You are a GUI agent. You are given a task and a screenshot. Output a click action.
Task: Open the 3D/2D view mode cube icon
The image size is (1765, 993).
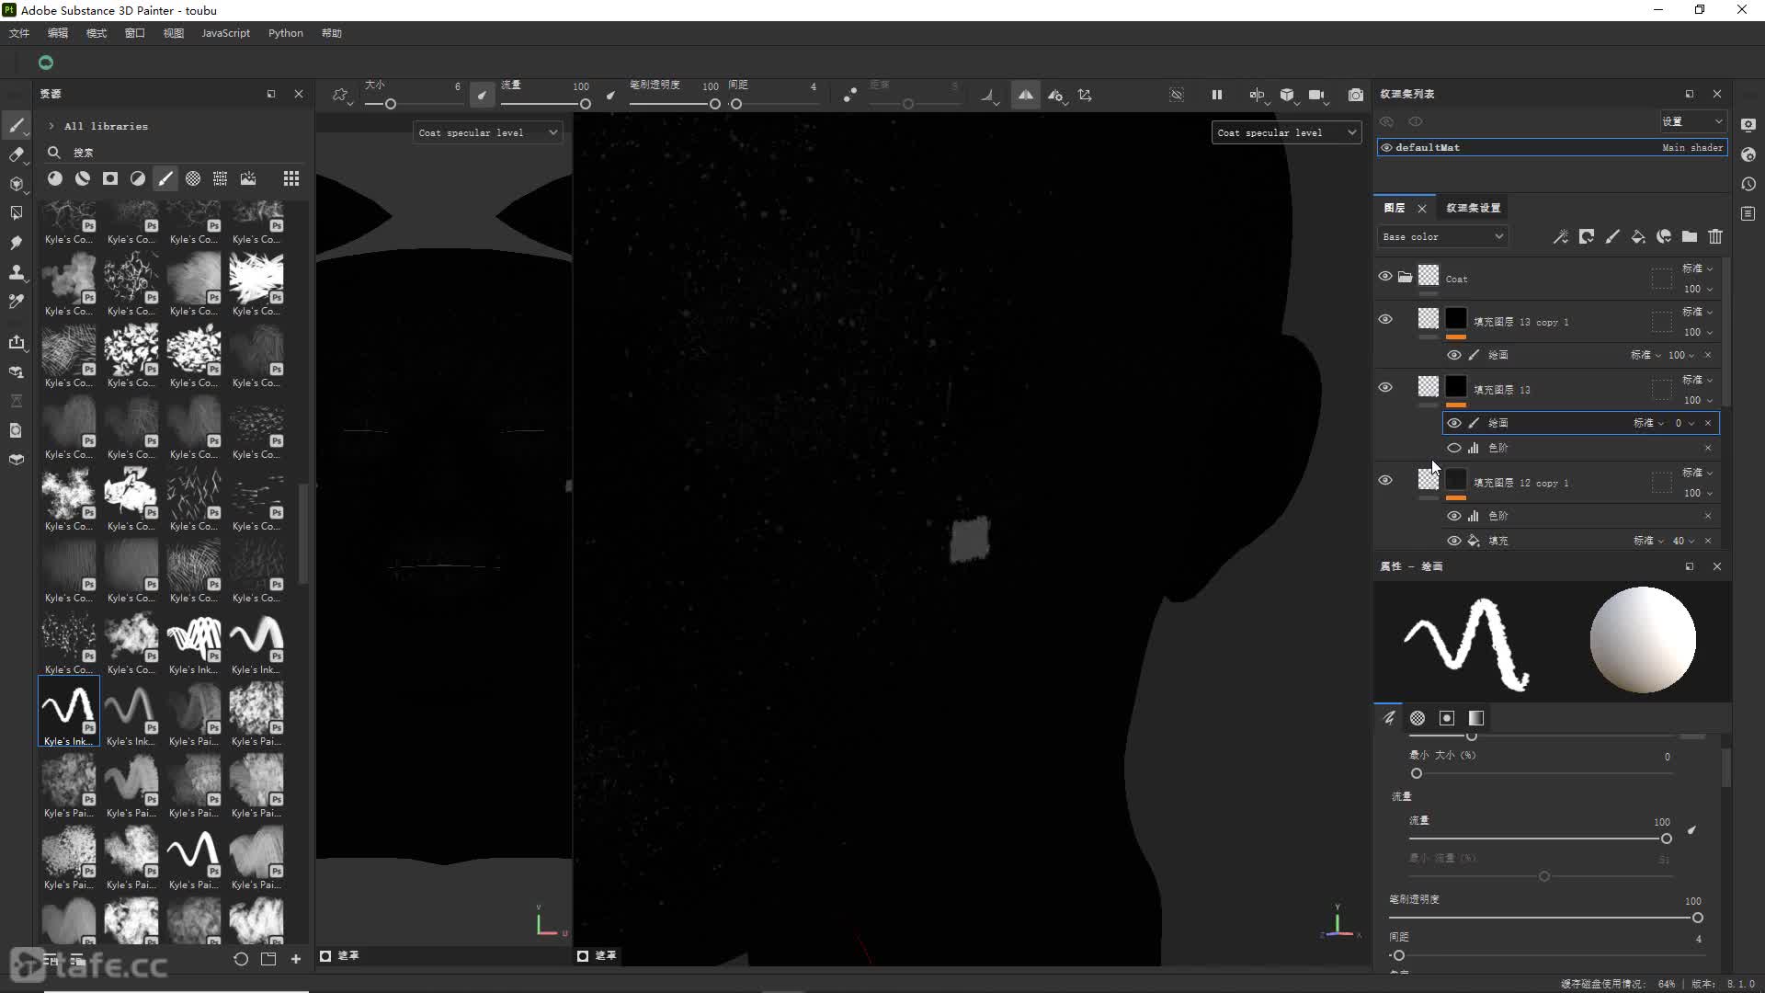[x=1287, y=95]
